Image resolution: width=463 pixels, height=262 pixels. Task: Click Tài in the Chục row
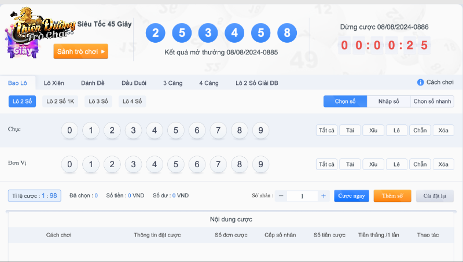coord(350,130)
